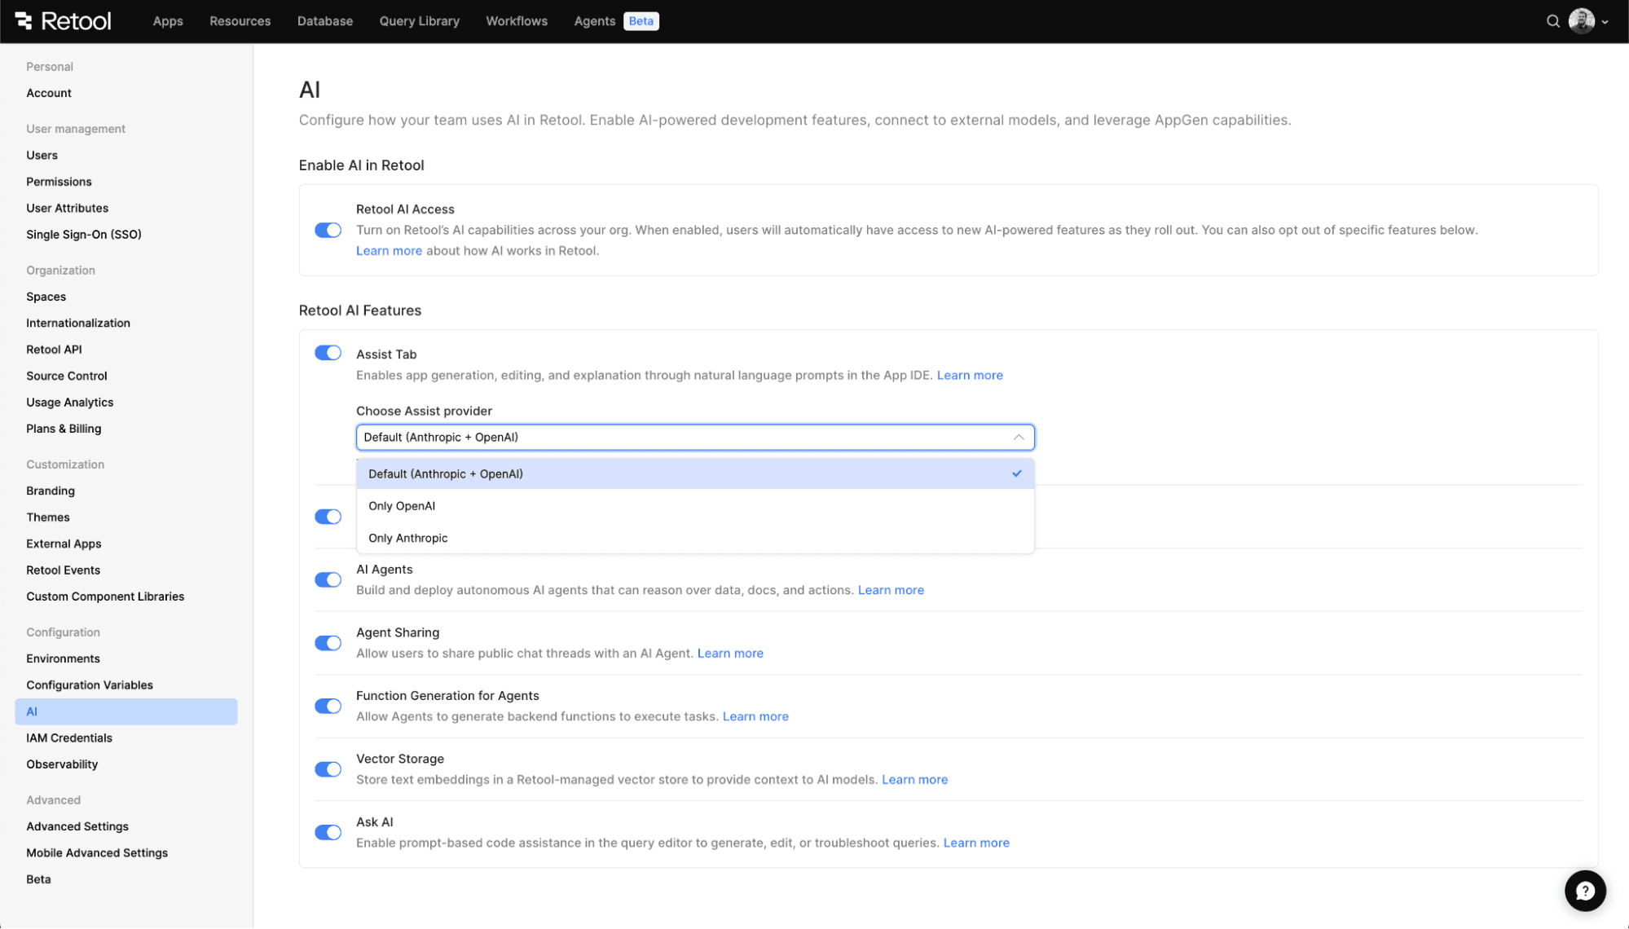
Task: Open the help question mark button
Action: (x=1584, y=891)
